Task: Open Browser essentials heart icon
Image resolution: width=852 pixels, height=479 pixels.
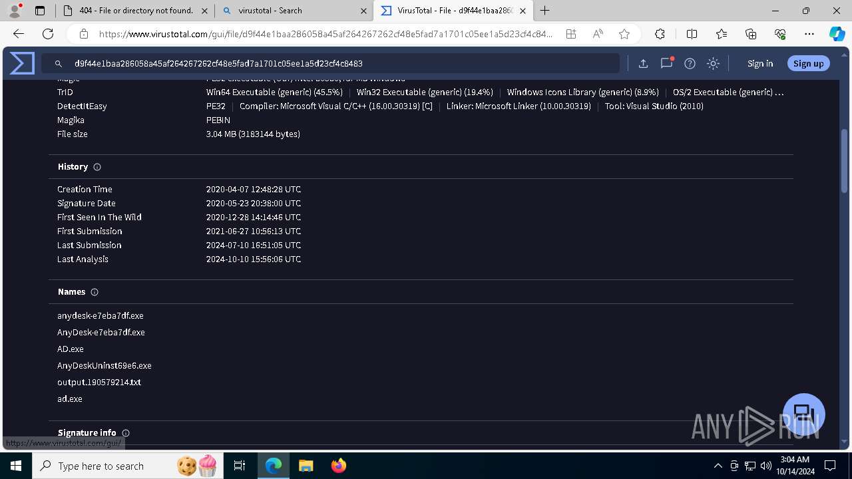Action: point(780,34)
